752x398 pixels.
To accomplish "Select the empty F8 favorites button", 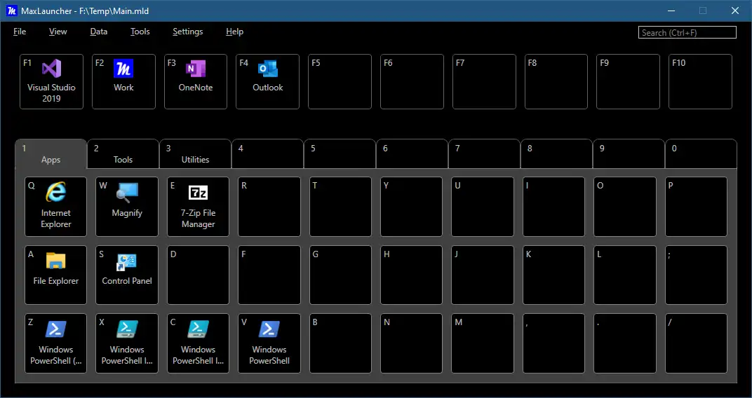I will (556, 81).
